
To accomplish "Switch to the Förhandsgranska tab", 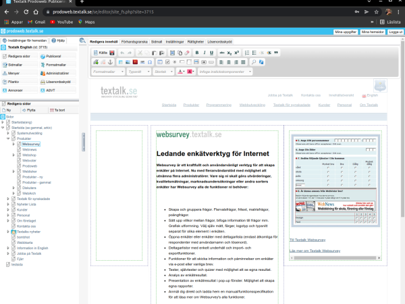I will (134, 42).
